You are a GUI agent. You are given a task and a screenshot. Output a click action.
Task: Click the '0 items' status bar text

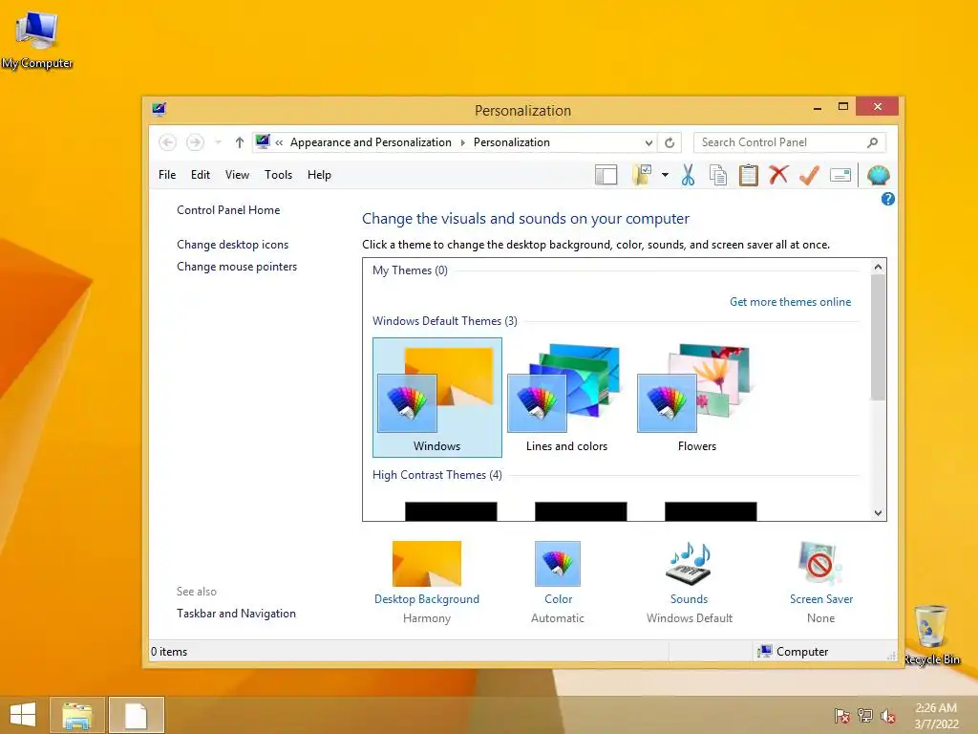pos(169,652)
